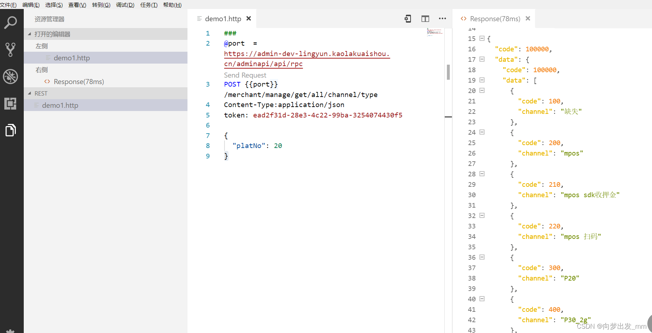Click line number 9 in editor gutter
This screenshot has height=333, width=652.
point(208,156)
